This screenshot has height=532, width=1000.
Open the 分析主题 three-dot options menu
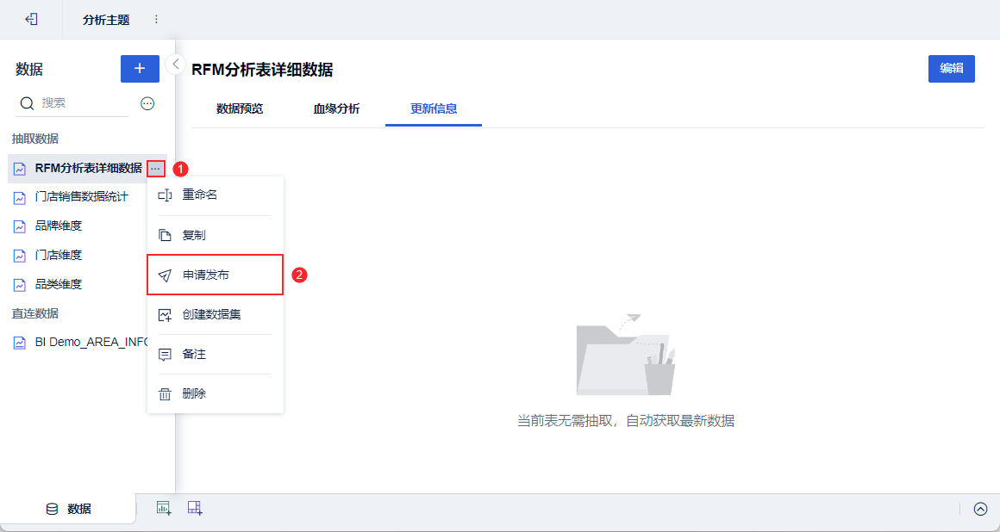[156, 19]
